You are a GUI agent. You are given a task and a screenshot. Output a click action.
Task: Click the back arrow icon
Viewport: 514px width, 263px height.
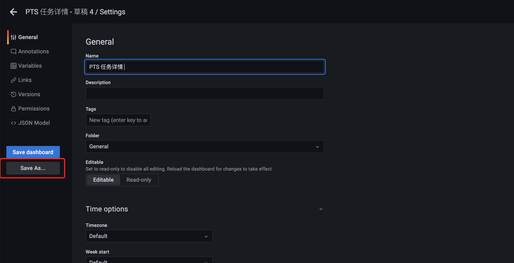click(x=13, y=12)
